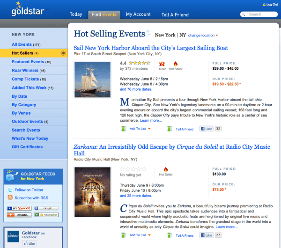Browse events By Date
The width and height of the screenshot is (281, 248).
click(20, 96)
